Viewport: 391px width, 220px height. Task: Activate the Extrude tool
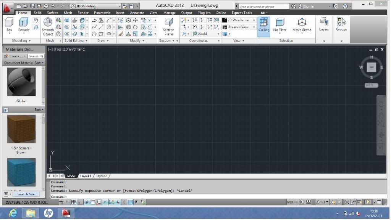[x=24, y=25]
